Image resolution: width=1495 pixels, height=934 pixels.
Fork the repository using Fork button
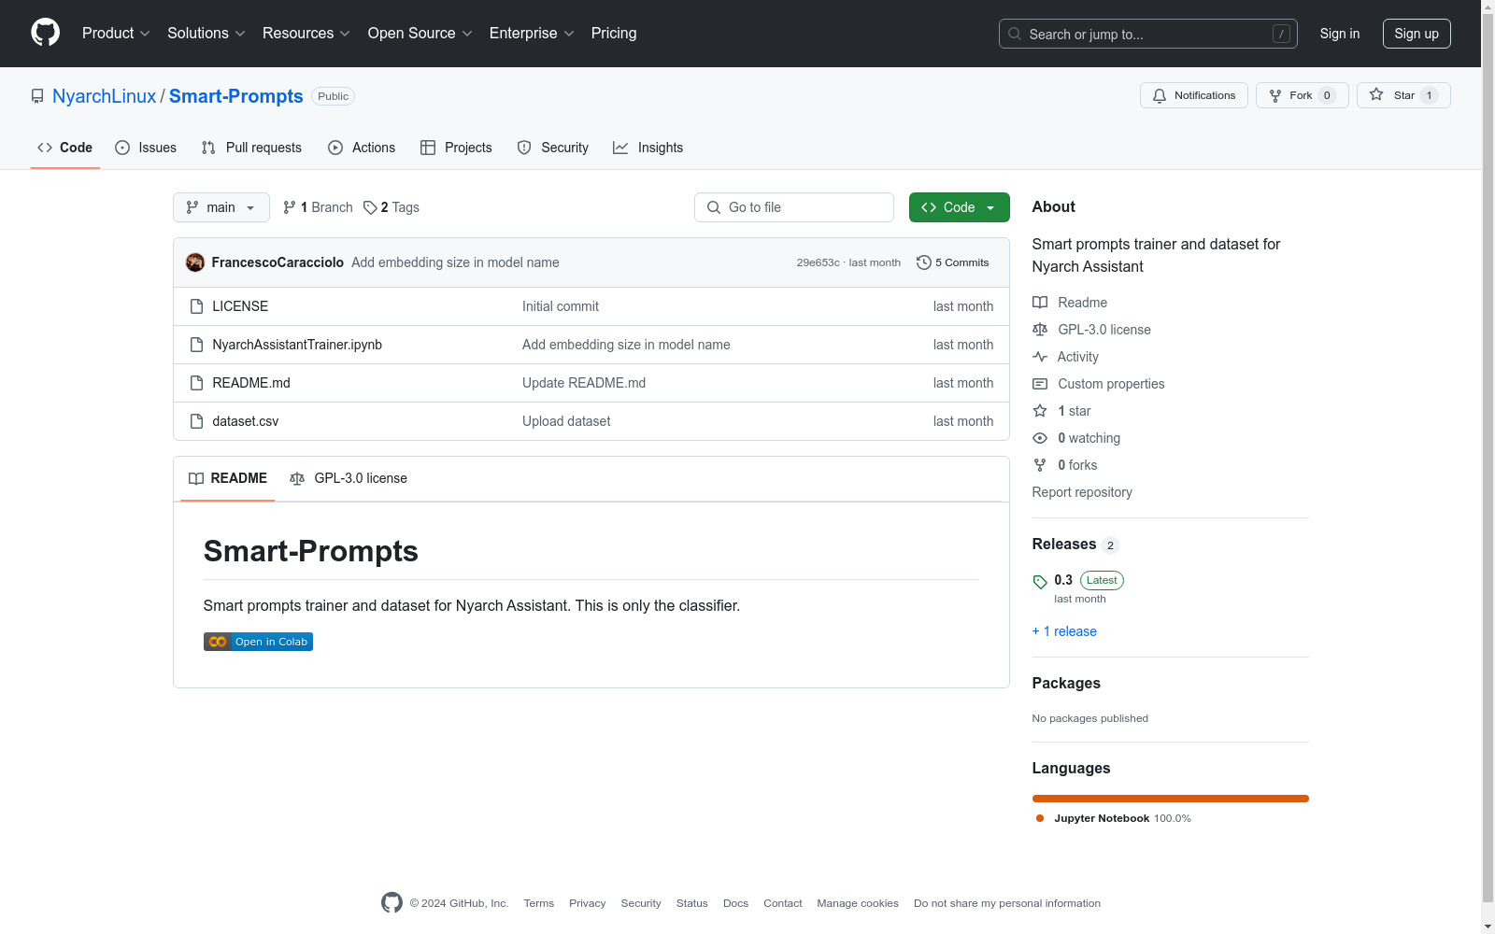click(1303, 95)
